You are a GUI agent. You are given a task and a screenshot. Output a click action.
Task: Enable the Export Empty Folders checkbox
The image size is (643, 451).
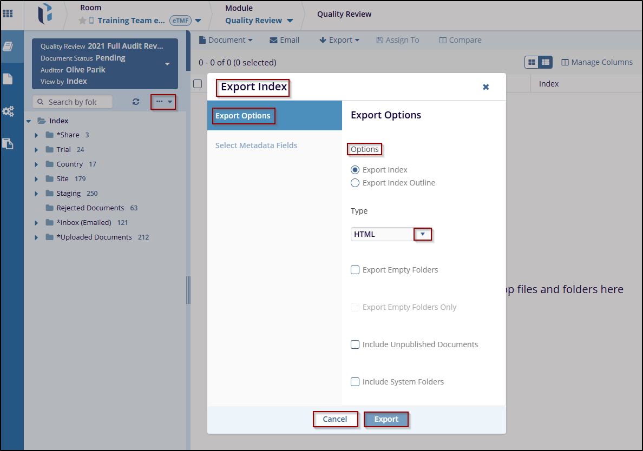[x=355, y=270]
